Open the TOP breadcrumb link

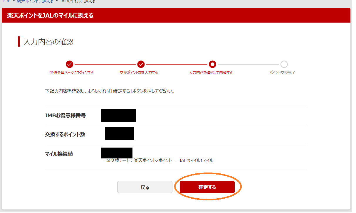(6, 1)
